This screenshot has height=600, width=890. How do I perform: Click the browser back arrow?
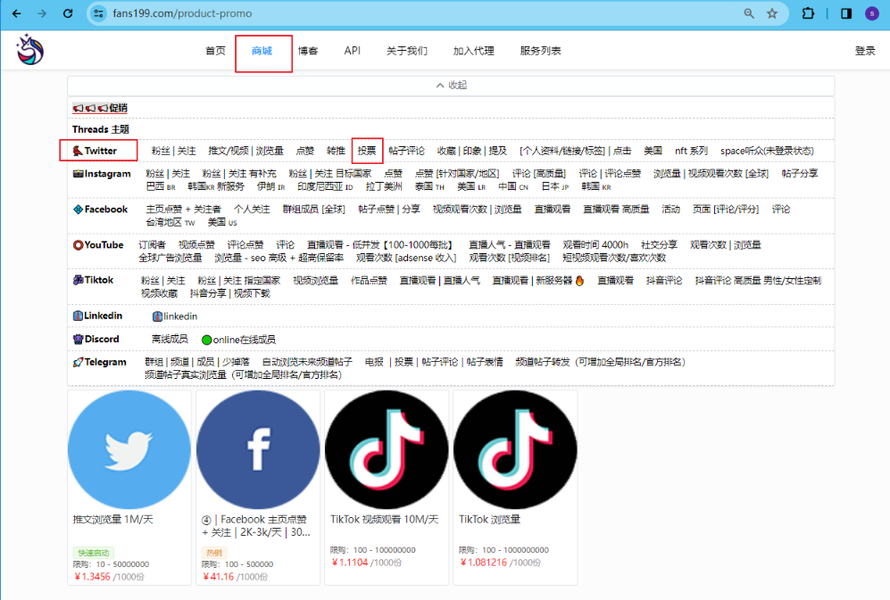click(16, 13)
